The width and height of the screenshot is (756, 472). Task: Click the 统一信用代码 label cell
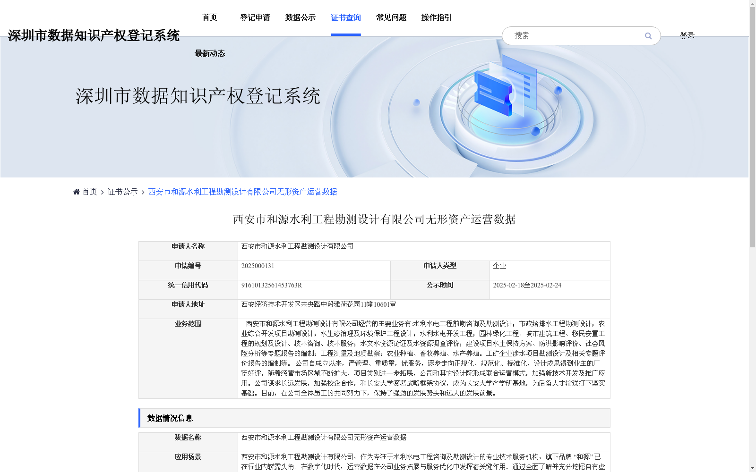pyautogui.click(x=188, y=290)
